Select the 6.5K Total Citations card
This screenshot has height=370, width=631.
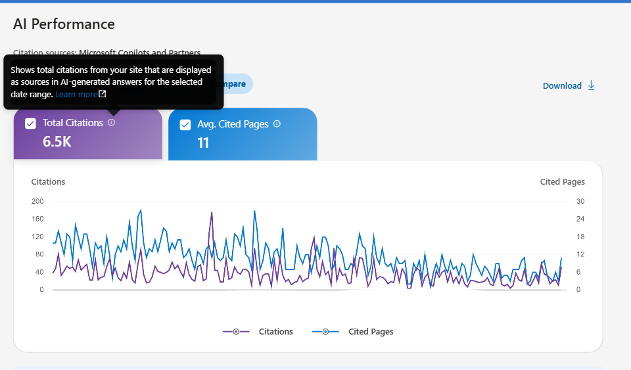click(88, 134)
